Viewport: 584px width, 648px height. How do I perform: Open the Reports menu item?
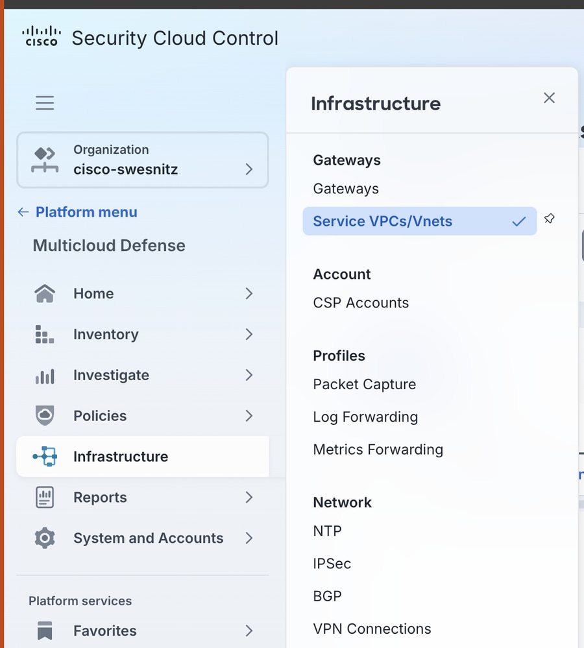click(x=143, y=497)
